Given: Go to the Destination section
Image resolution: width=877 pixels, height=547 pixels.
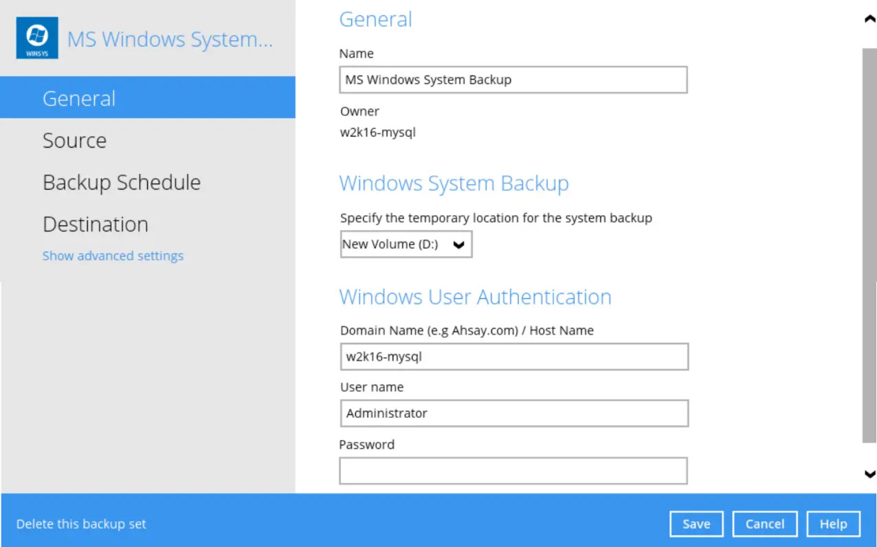Looking at the screenshot, I should [x=96, y=224].
